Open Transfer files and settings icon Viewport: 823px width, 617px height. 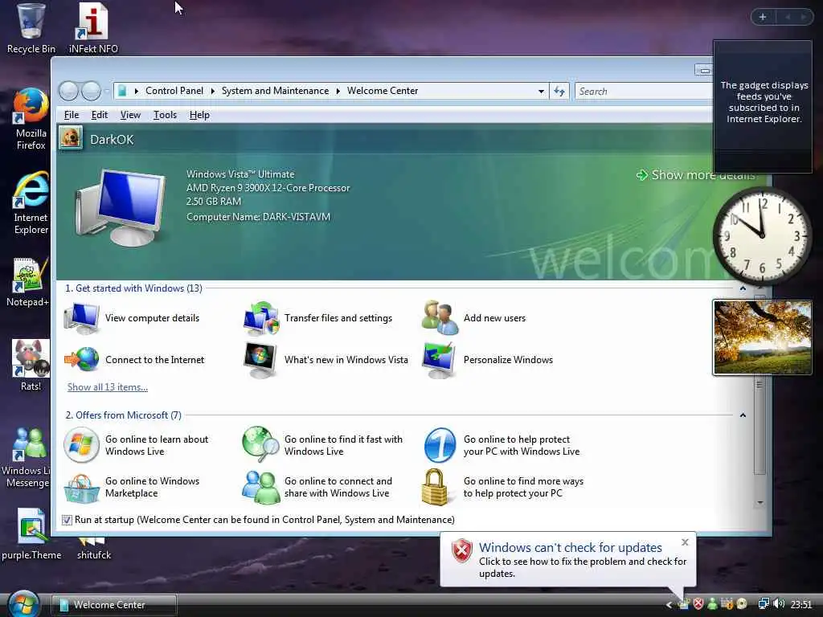tap(260, 318)
